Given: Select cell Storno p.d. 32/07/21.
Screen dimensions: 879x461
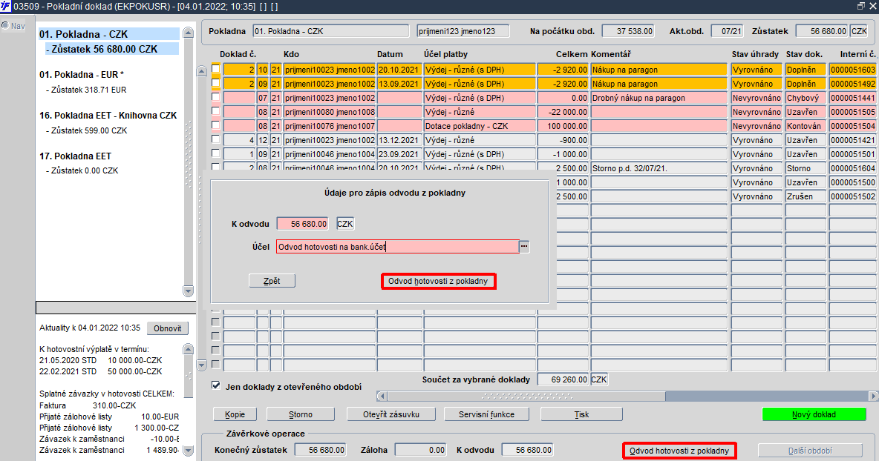Looking at the screenshot, I should click(x=659, y=168).
